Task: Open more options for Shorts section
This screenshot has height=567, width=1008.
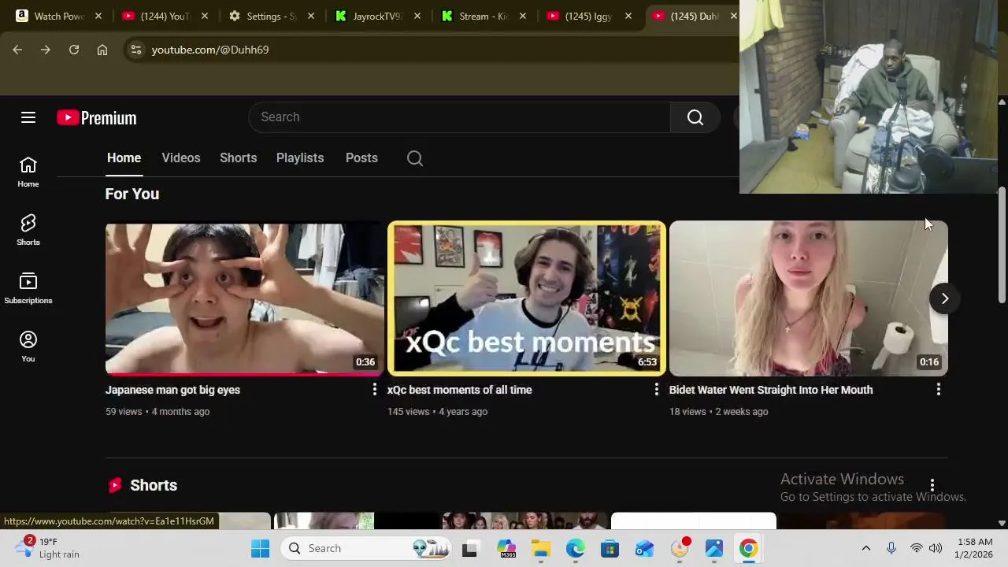Action: (x=932, y=485)
